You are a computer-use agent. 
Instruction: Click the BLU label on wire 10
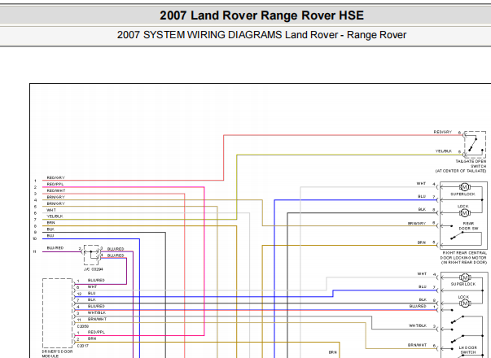(50, 236)
